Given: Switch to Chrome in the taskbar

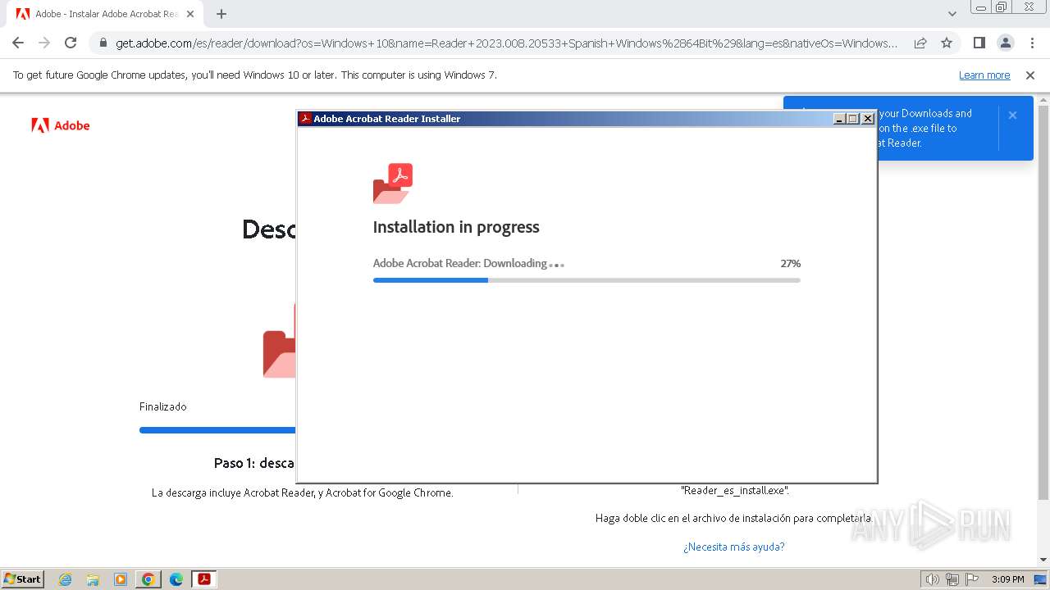Looking at the screenshot, I should pos(148,579).
